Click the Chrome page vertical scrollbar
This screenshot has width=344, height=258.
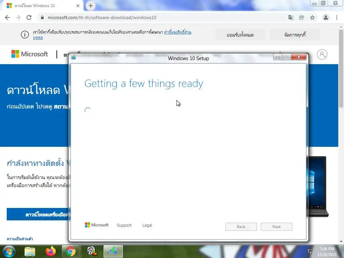click(341, 68)
